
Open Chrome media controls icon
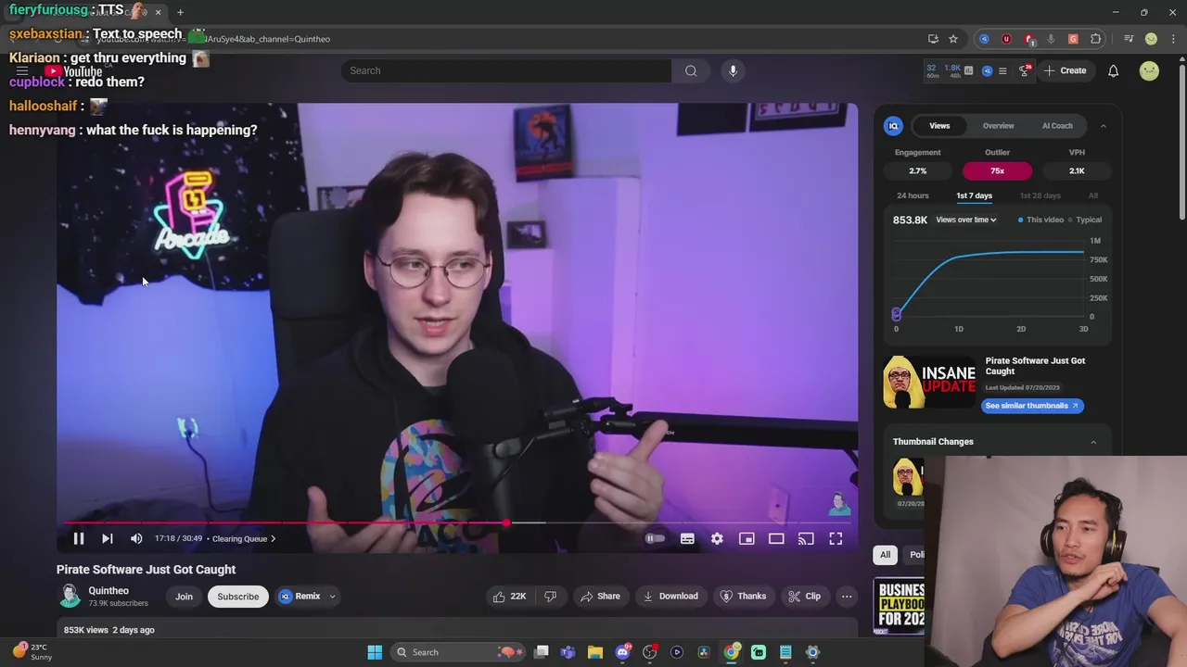point(1129,39)
